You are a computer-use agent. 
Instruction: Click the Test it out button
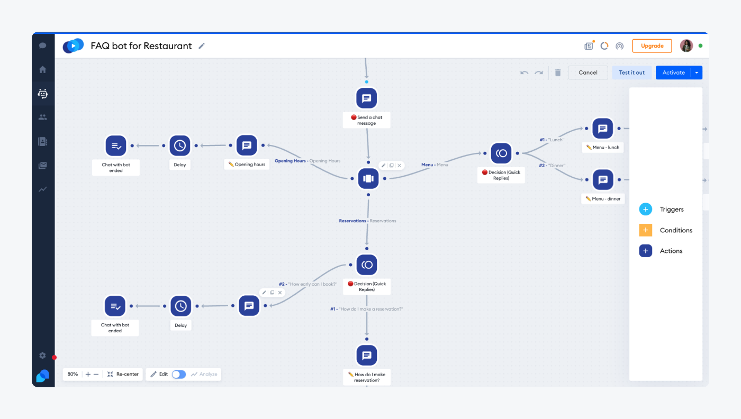point(632,73)
